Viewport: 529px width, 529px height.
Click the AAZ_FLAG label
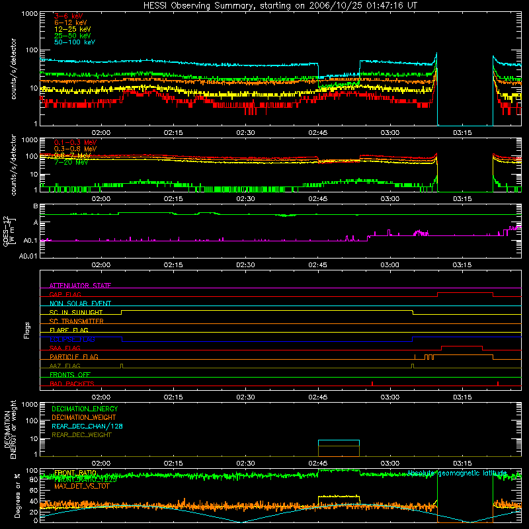65,366
